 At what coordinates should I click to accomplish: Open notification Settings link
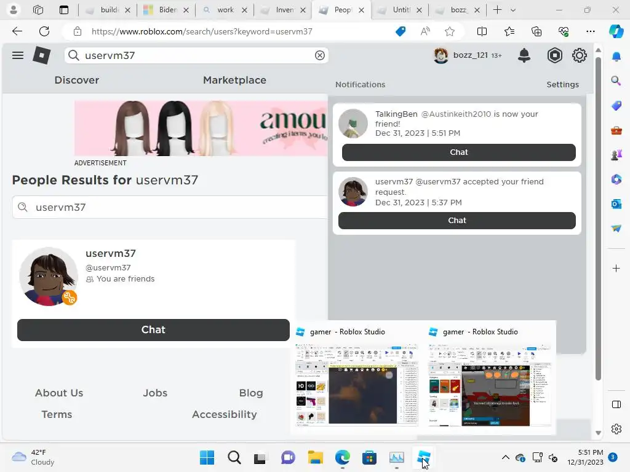click(562, 84)
